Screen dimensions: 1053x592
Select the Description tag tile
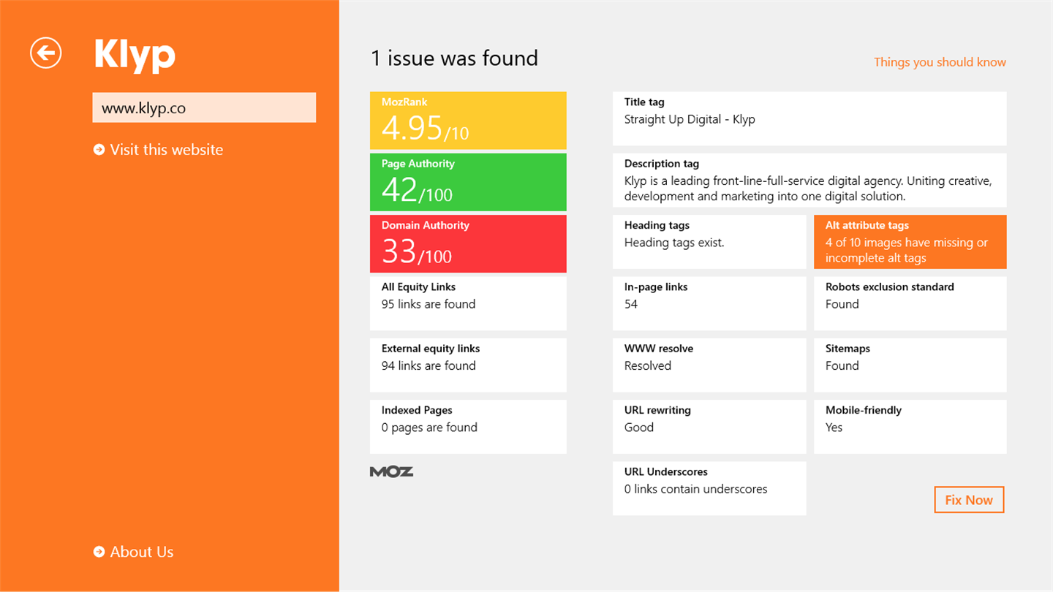pyautogui.click(x=809, y=181)
